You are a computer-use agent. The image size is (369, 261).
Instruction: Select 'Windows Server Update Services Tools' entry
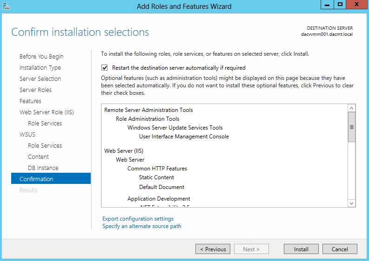pos(175,128)
